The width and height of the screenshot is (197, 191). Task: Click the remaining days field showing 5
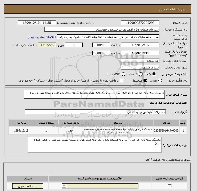(74, 45)
